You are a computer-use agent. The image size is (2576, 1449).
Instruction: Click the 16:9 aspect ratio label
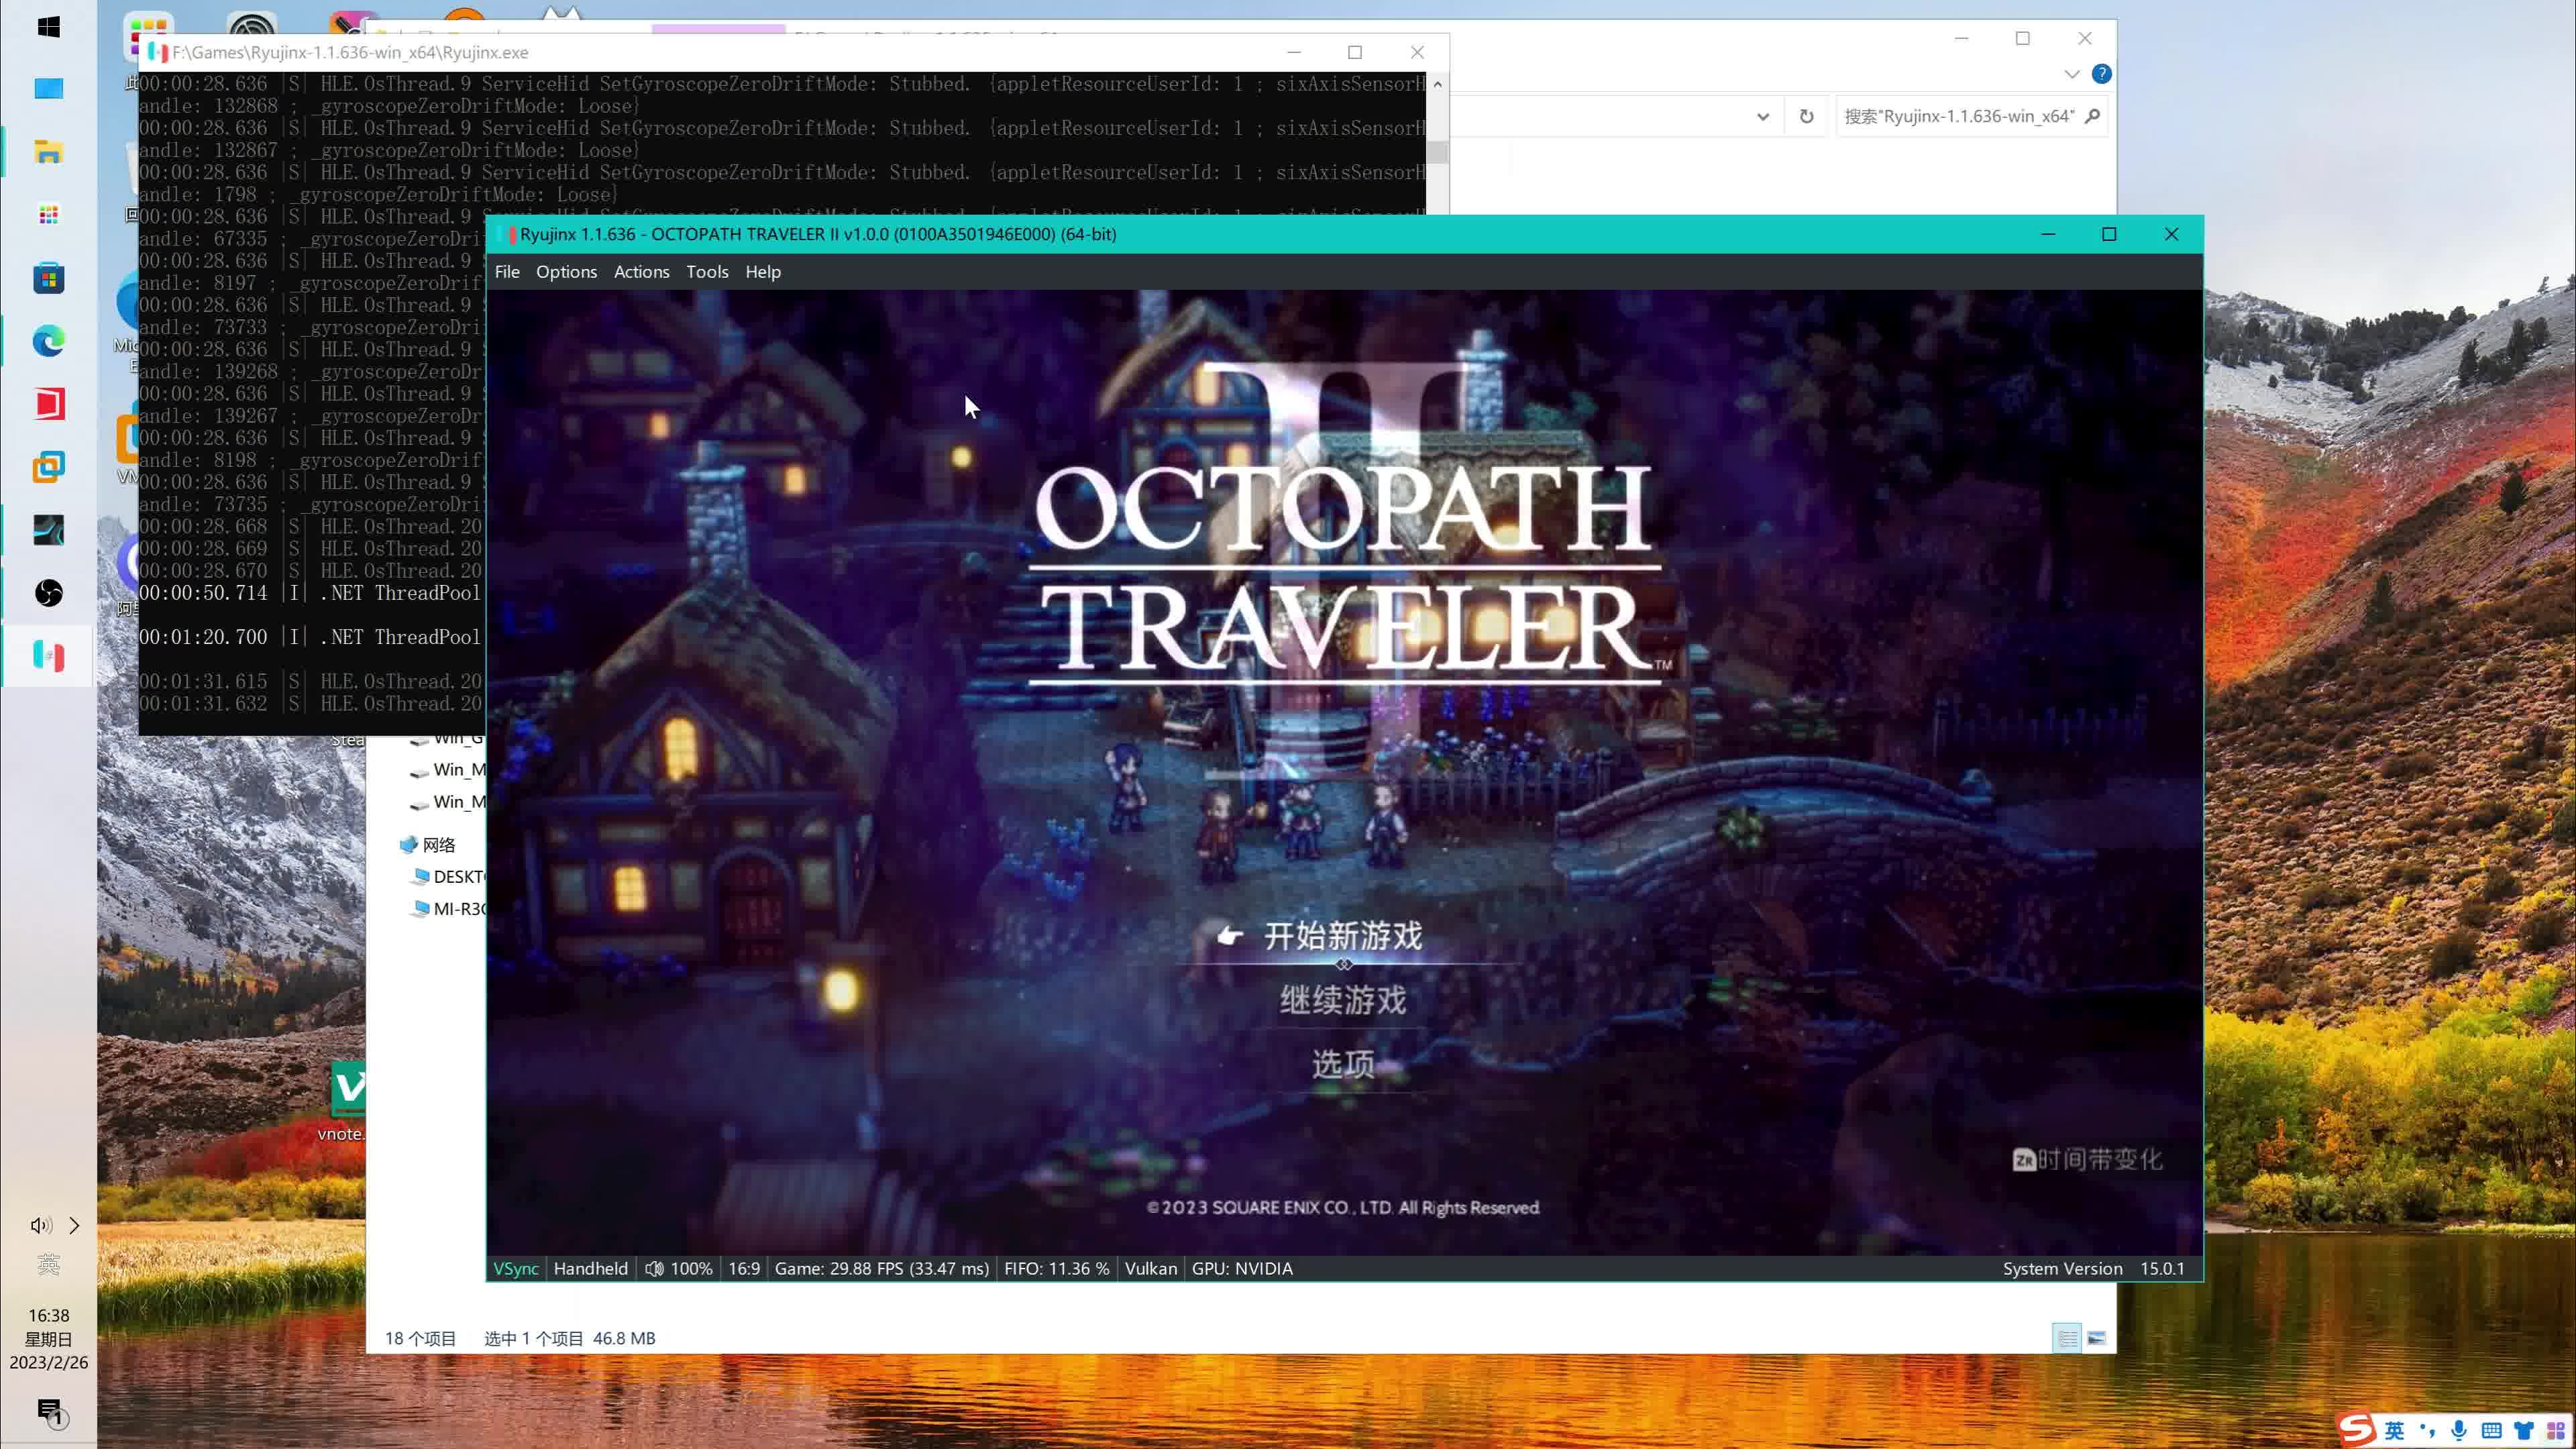click(744, 1268)
